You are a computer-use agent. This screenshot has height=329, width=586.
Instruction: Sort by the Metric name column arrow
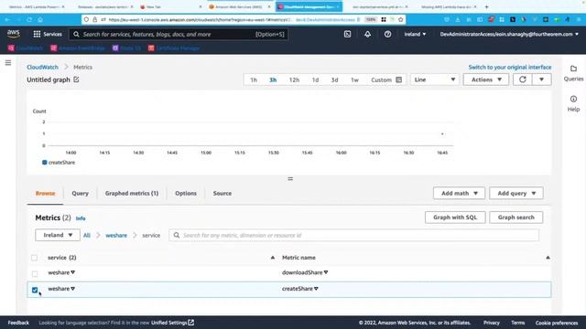pos(548,258)
